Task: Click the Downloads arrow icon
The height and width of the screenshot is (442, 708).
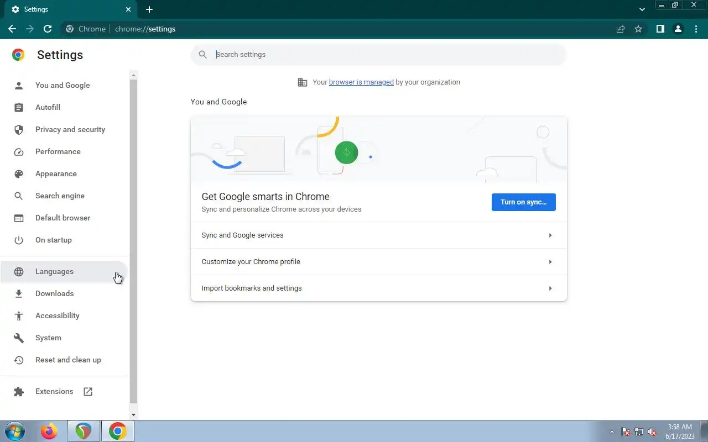Action: pos(19,294)
